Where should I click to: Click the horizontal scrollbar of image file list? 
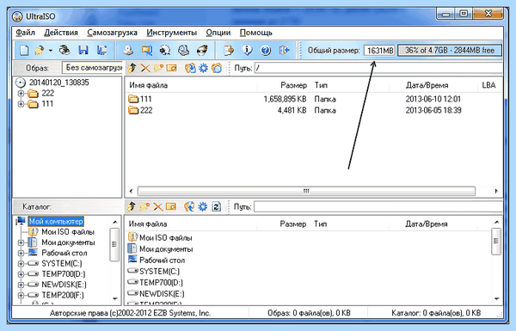point(306,191)
